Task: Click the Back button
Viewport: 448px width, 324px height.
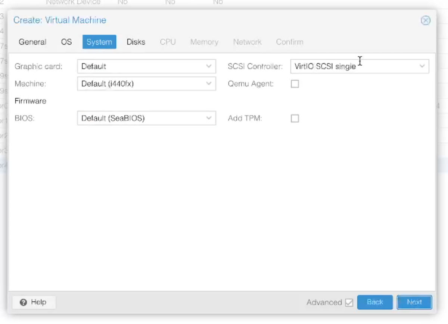Action: click(x=375, y=302)
